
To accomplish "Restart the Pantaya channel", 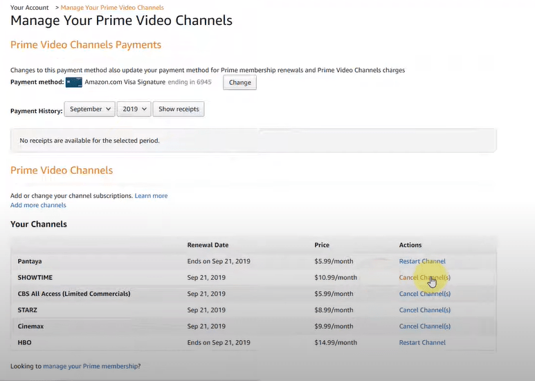I will click(x=422, y=261).
